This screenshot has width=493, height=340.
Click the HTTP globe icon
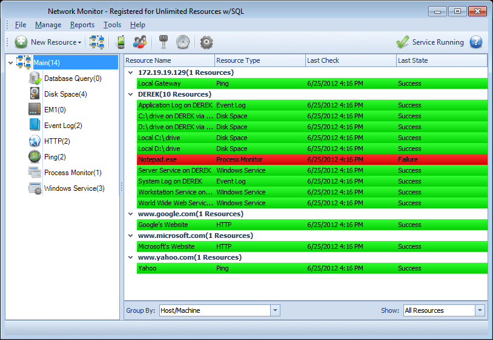coord(35,141)
